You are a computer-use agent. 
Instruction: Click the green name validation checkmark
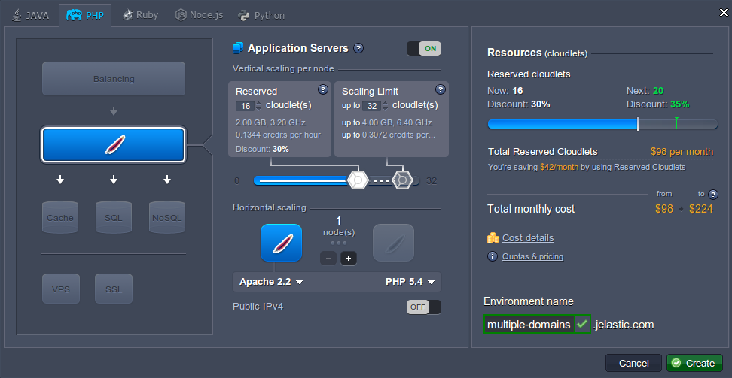581,324
